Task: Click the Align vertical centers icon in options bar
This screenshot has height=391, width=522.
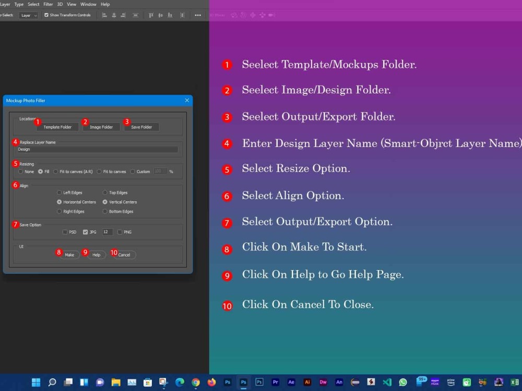Action: [160, 15]
